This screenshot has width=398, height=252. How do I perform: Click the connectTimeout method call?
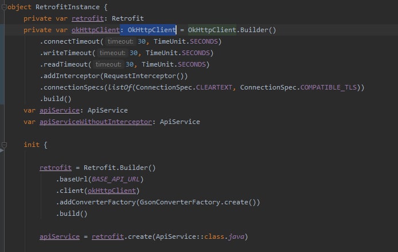[x=72, y=41]
